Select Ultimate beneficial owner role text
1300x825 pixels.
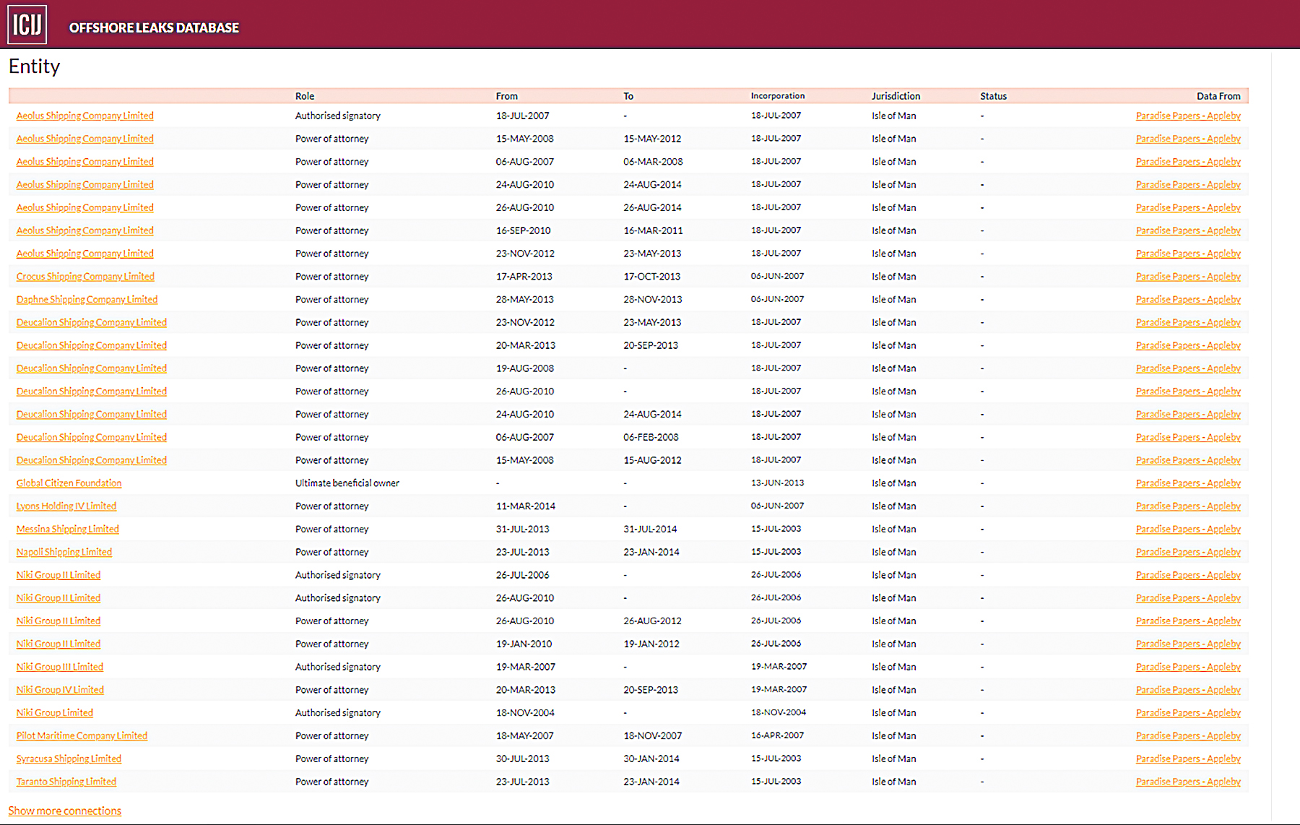pos(347,483)
